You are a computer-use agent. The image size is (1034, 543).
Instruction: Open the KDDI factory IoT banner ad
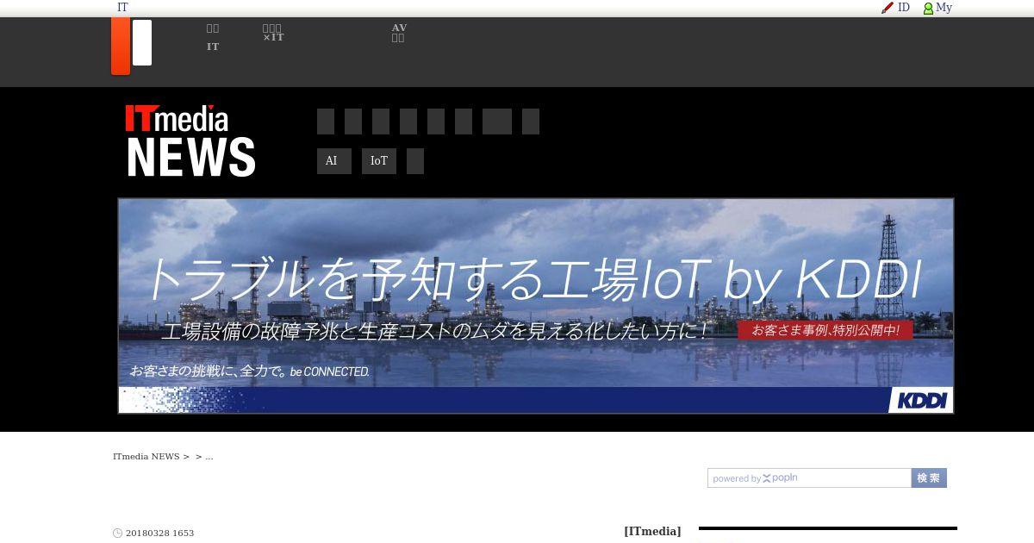(536, 306)
